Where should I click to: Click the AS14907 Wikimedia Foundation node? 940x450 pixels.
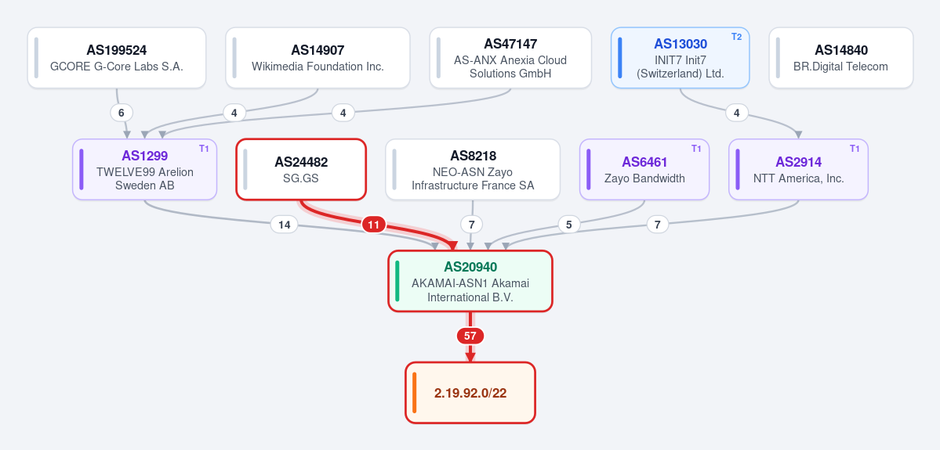coord(318,58)
